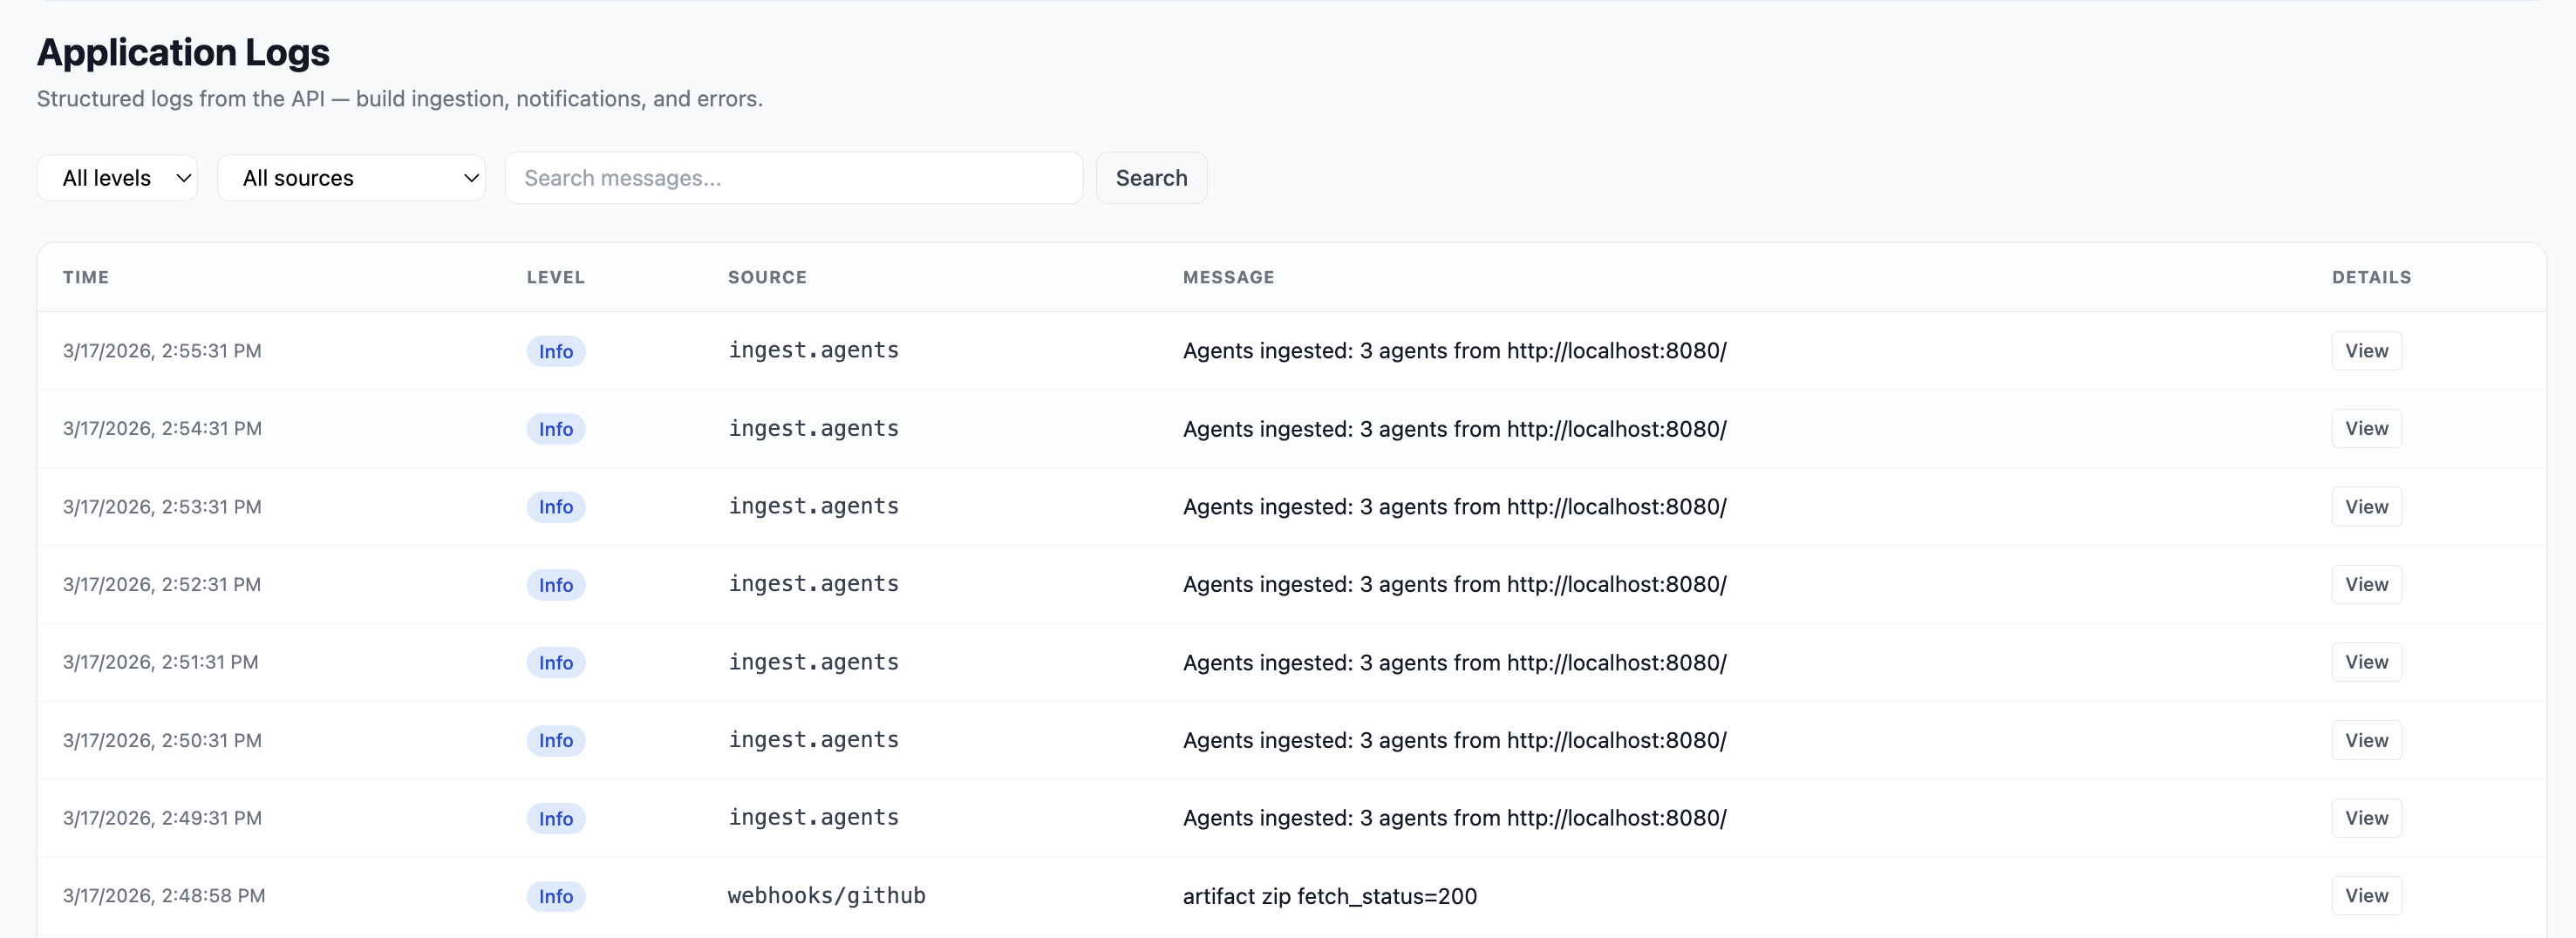Click the Info badge on webhooks/github row

555,896
